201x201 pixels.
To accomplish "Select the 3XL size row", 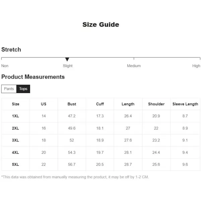I will 101,140.
